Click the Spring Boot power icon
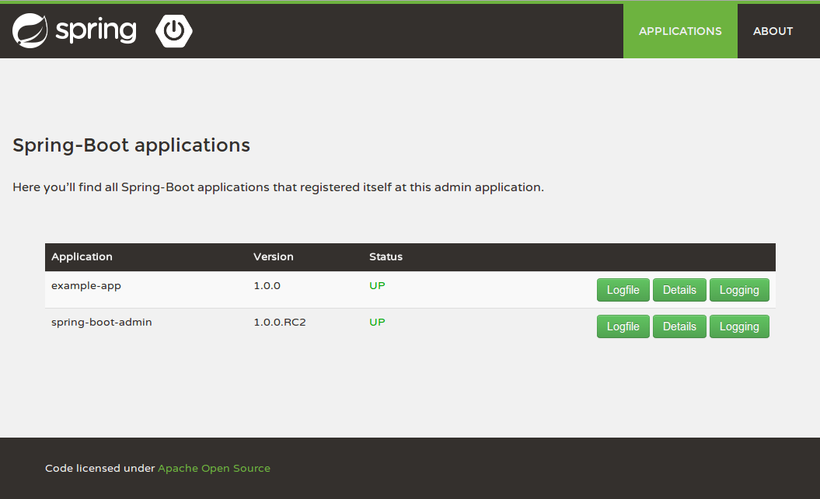The height and width of the screenshot is (499, 820). [x=174, y=31]
